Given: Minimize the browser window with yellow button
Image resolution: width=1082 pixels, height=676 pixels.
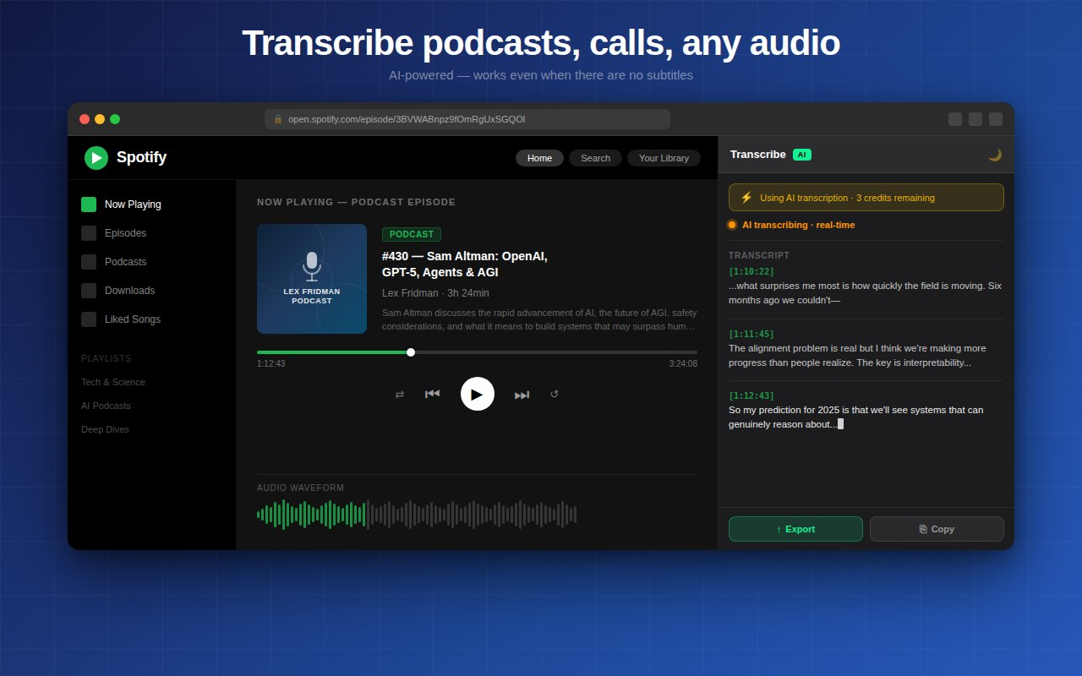Looking at the screenshot, I should click(x=100, y=119).
